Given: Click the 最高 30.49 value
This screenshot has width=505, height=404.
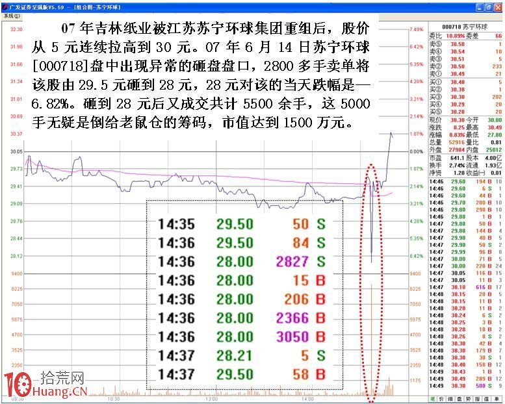Looking at the screenshot, I should [495, 127].
